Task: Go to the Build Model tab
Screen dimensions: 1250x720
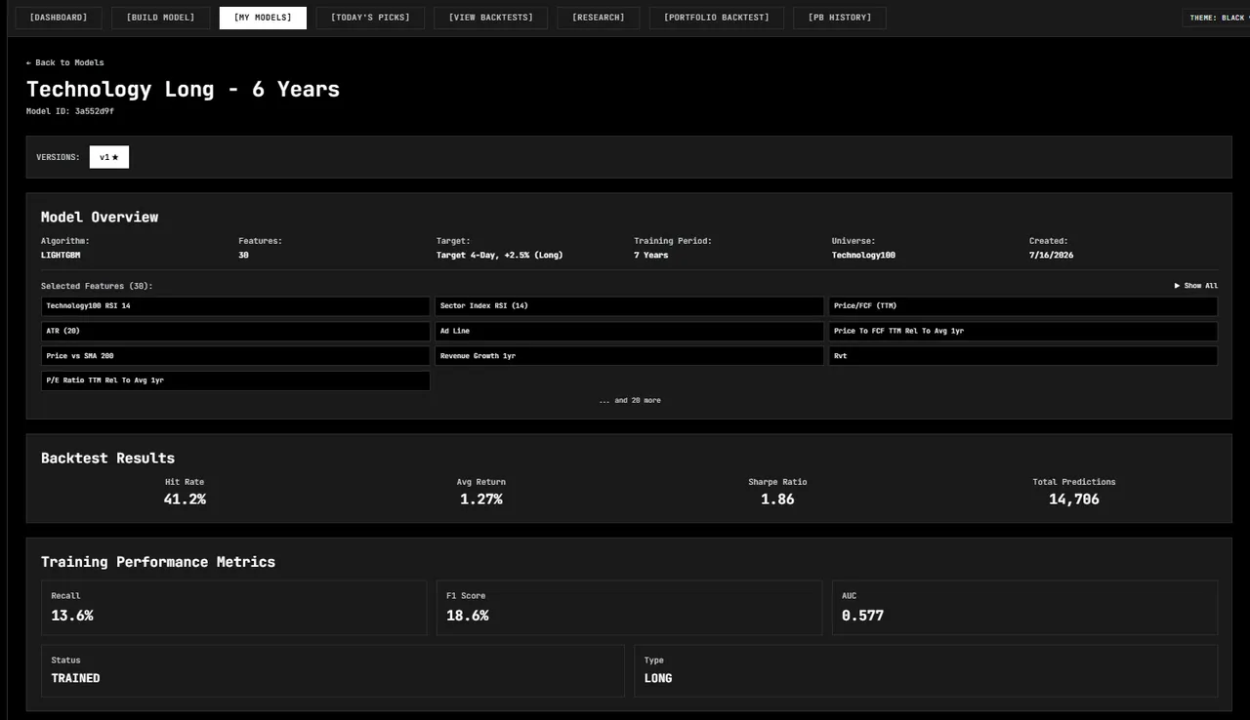Action: [x=160, y=18]
